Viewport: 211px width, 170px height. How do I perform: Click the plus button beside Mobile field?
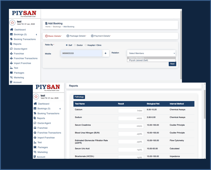pyautogui.click(x=105, y=53)
